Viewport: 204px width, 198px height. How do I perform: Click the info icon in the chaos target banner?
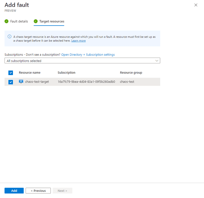pos(9,37)
